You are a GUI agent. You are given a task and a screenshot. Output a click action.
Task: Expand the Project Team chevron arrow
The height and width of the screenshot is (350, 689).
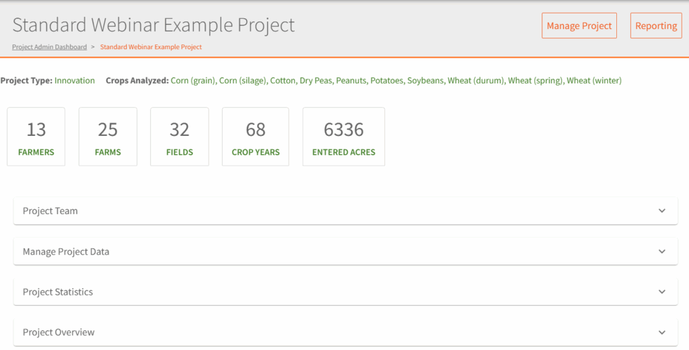[x=662, y=211]
